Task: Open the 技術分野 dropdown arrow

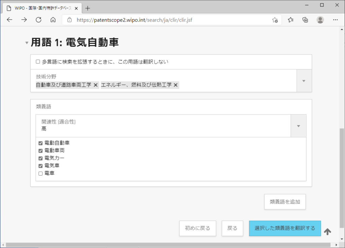Action: pyautogui.click(x=304, y=81)
